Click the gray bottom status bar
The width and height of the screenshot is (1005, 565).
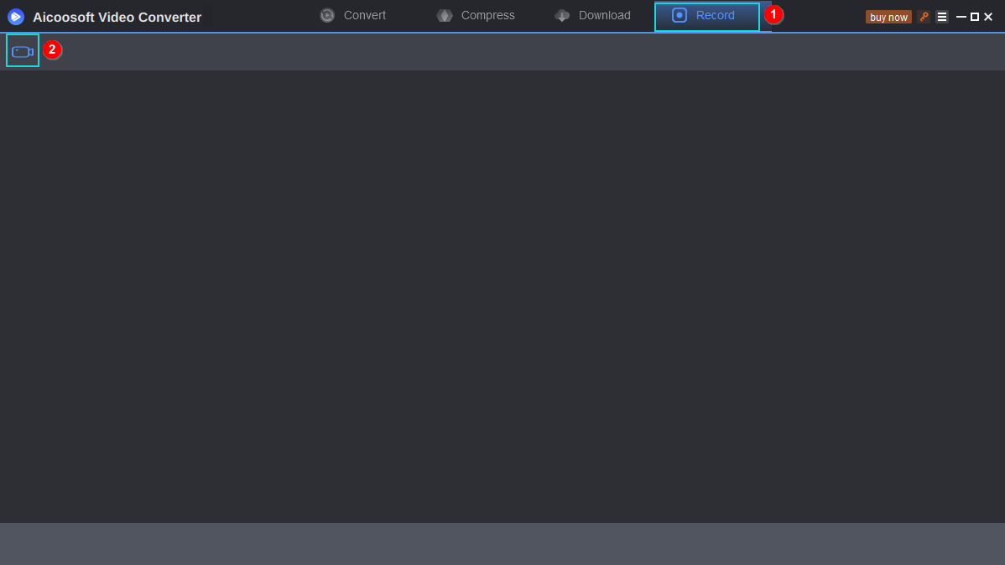pyautogui.click(x=502, y=544)
